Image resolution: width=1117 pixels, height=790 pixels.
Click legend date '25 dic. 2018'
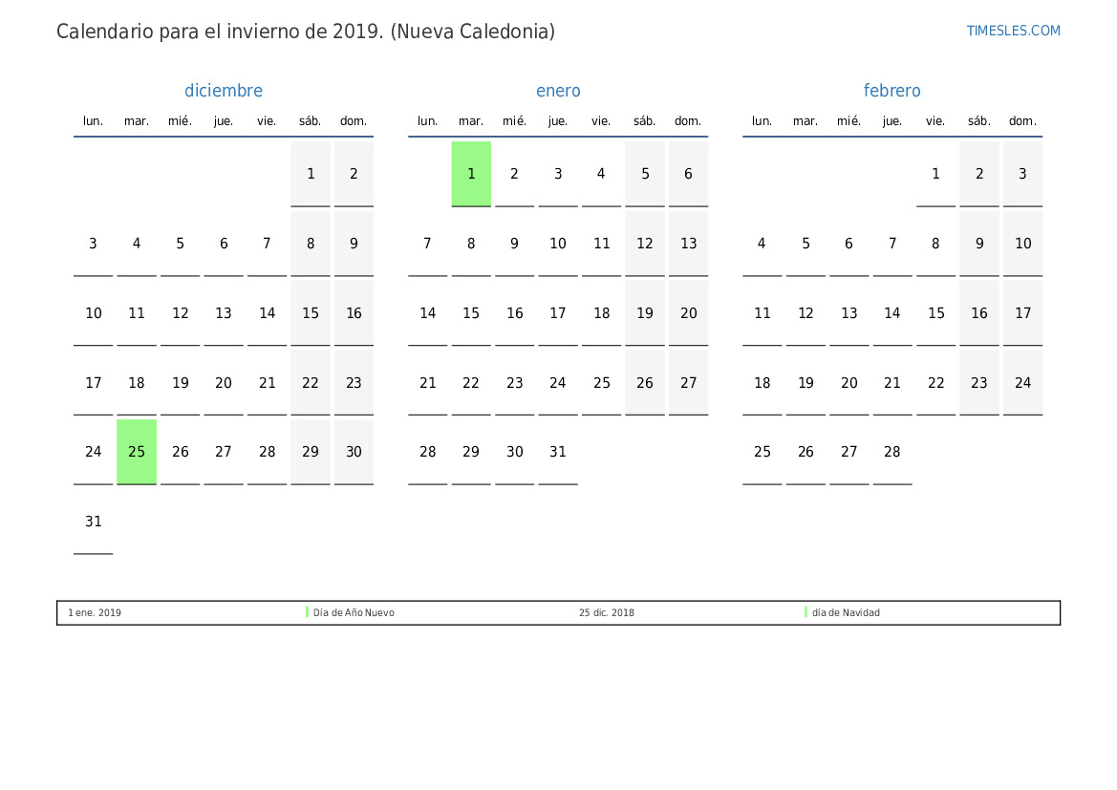[606, 612]
